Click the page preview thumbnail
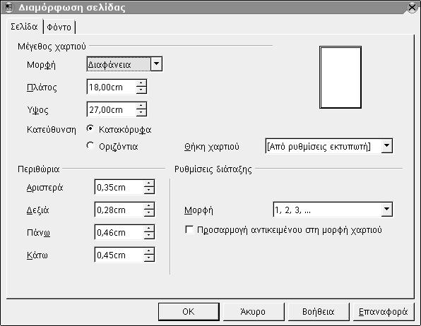The width and height of the screenshot is (421, 326). [x=340, y=78]
